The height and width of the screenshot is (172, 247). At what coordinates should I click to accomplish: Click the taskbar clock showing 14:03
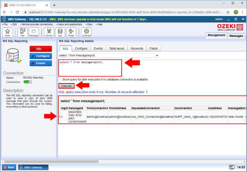[241, 167]
